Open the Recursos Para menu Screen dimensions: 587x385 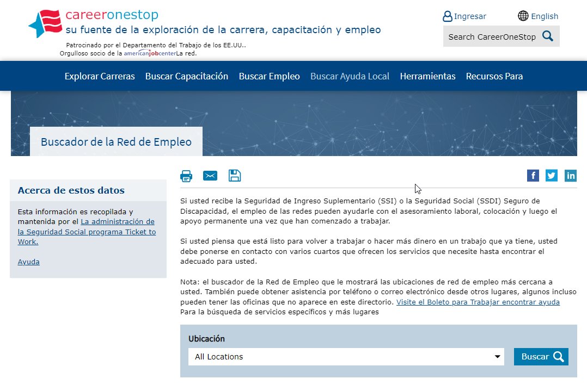coord(494,76)
